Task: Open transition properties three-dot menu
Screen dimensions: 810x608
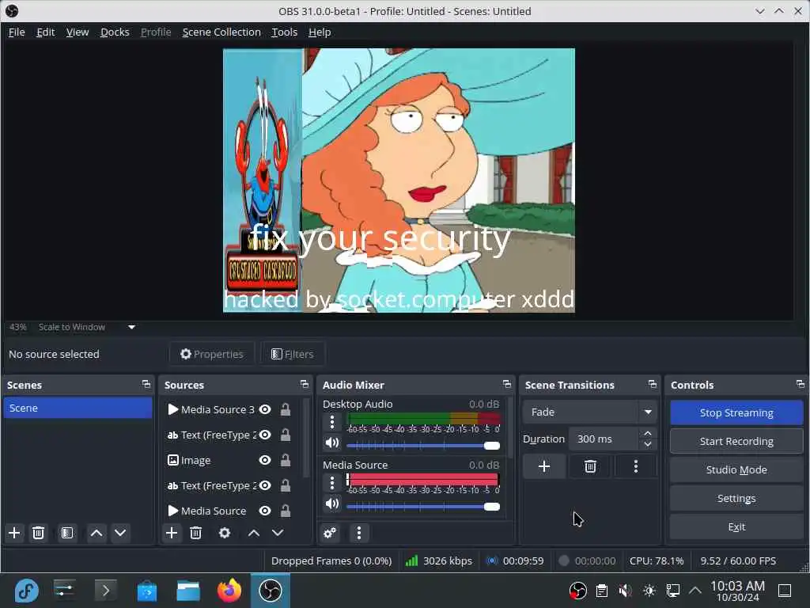Action: click(636, 466)
